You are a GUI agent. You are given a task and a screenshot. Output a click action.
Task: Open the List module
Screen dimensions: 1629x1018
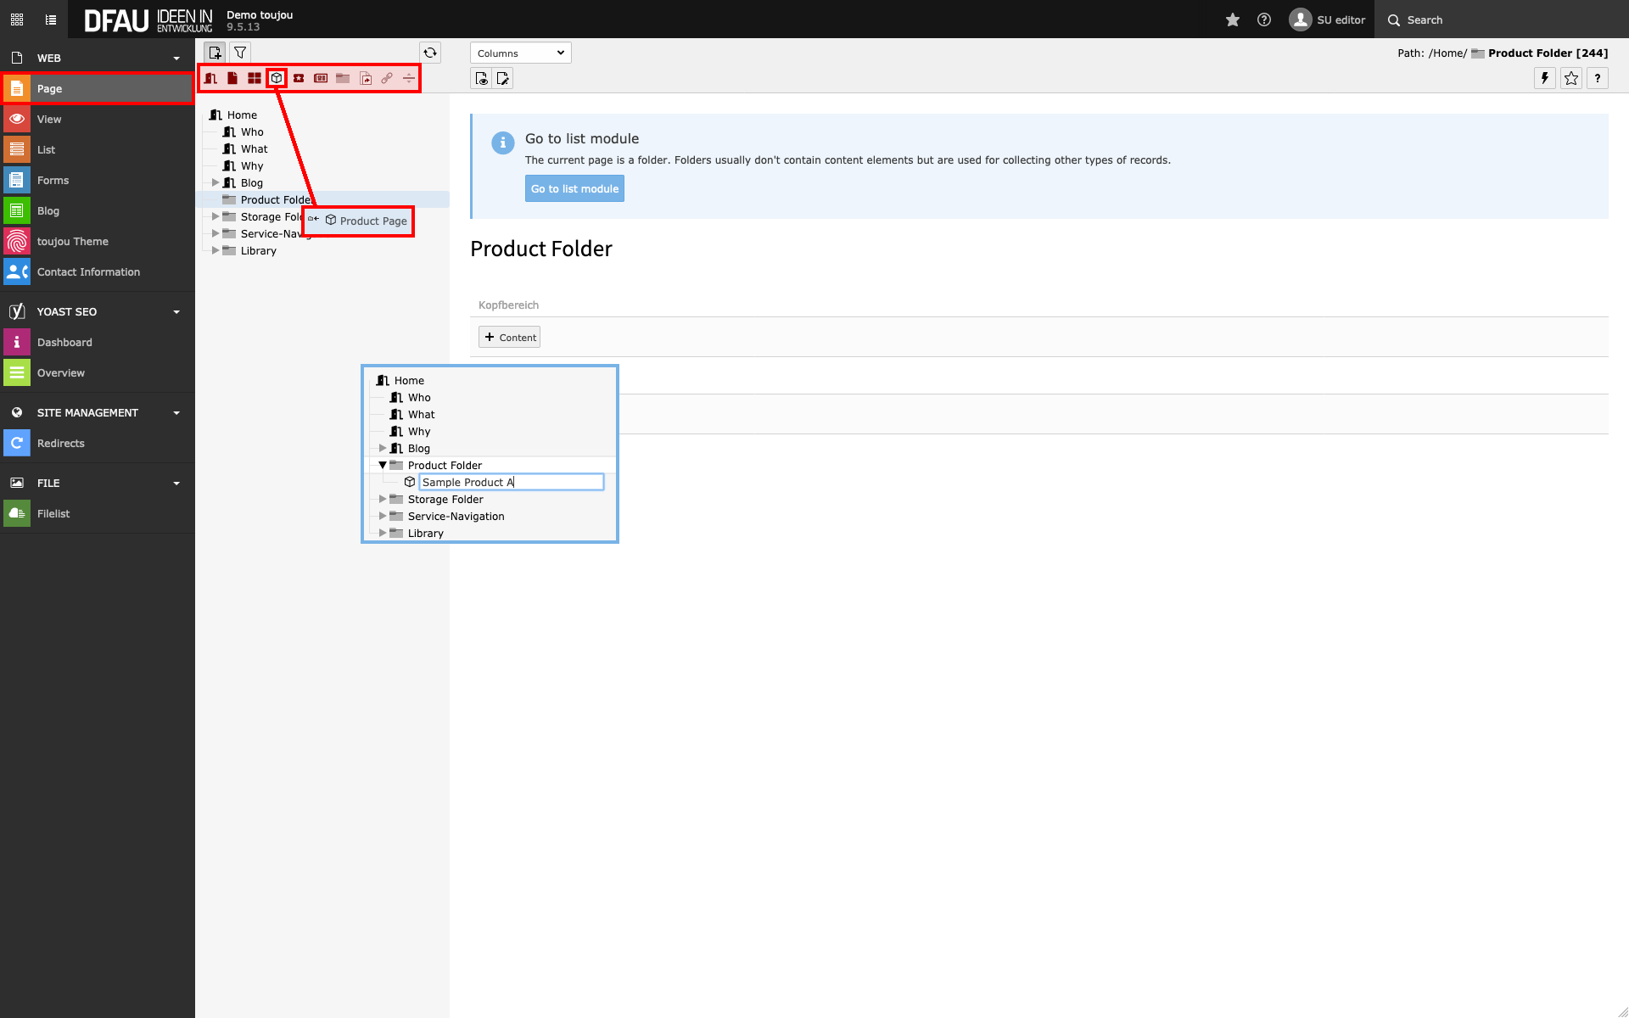(x=46, y=150)
